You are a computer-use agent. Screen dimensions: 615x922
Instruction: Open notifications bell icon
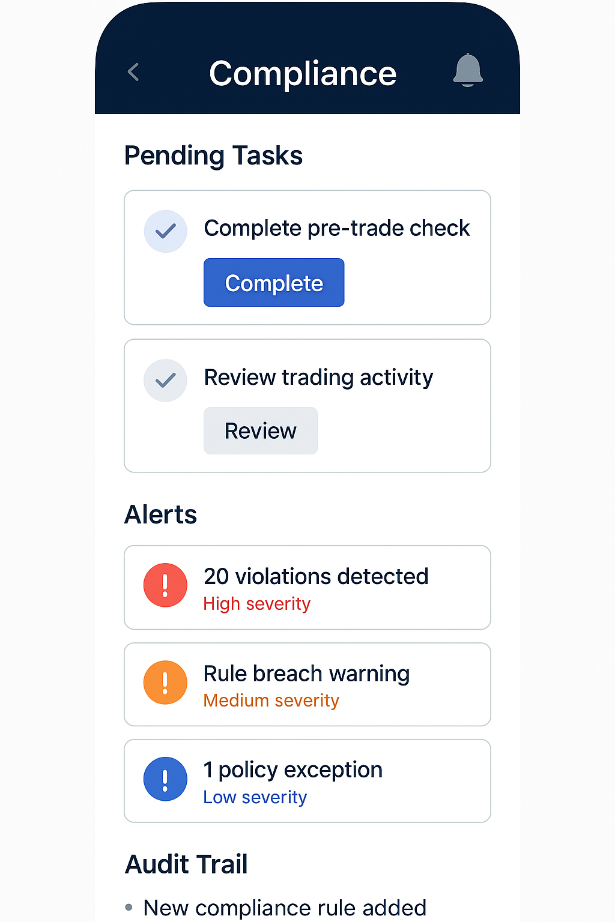coord(468,70)
